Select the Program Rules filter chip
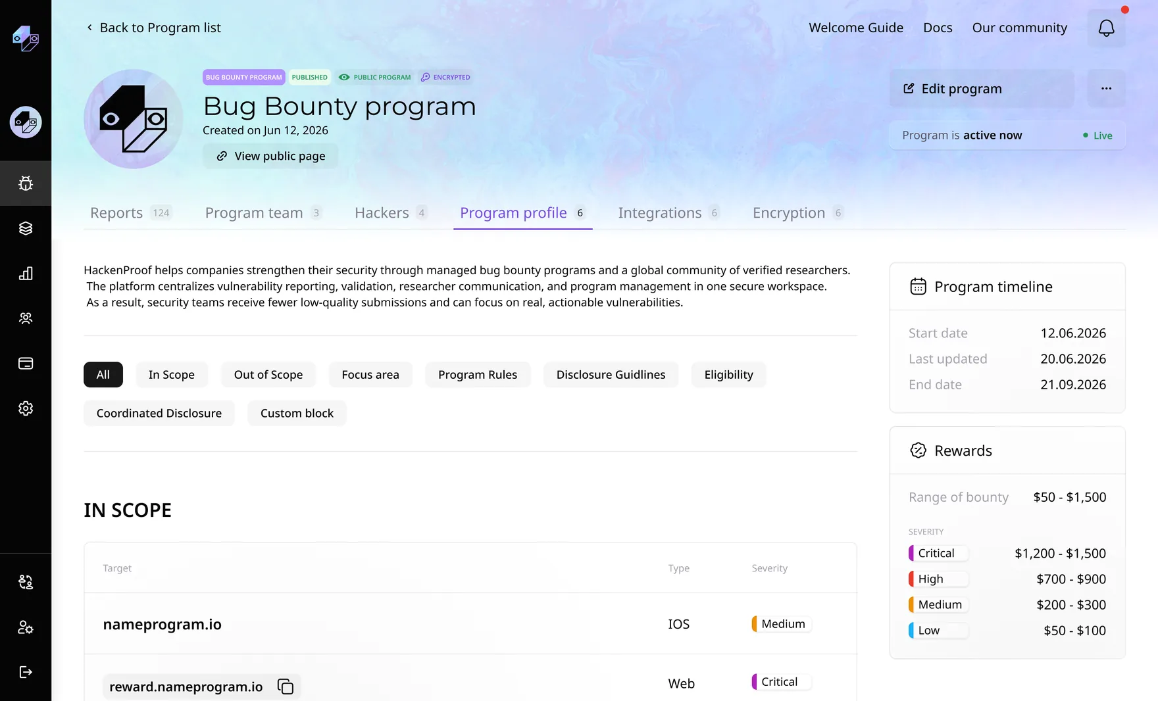 tap(478, 375)
